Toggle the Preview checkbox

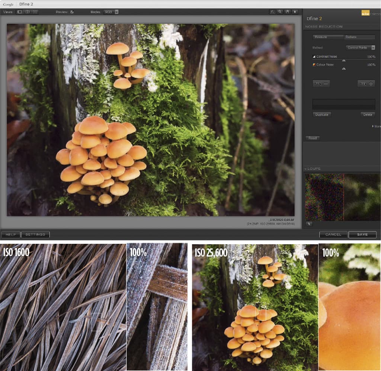click(x=72, y=12)
